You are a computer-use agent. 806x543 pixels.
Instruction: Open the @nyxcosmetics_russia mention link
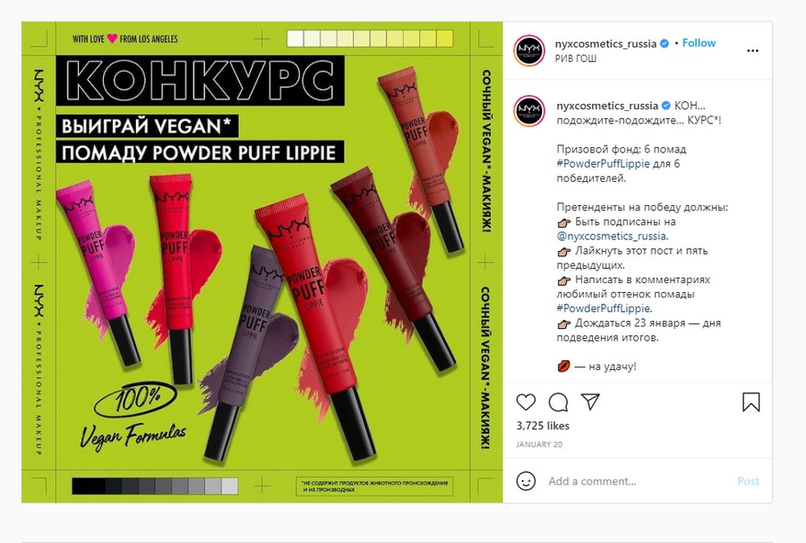click(x=613, y=236)
